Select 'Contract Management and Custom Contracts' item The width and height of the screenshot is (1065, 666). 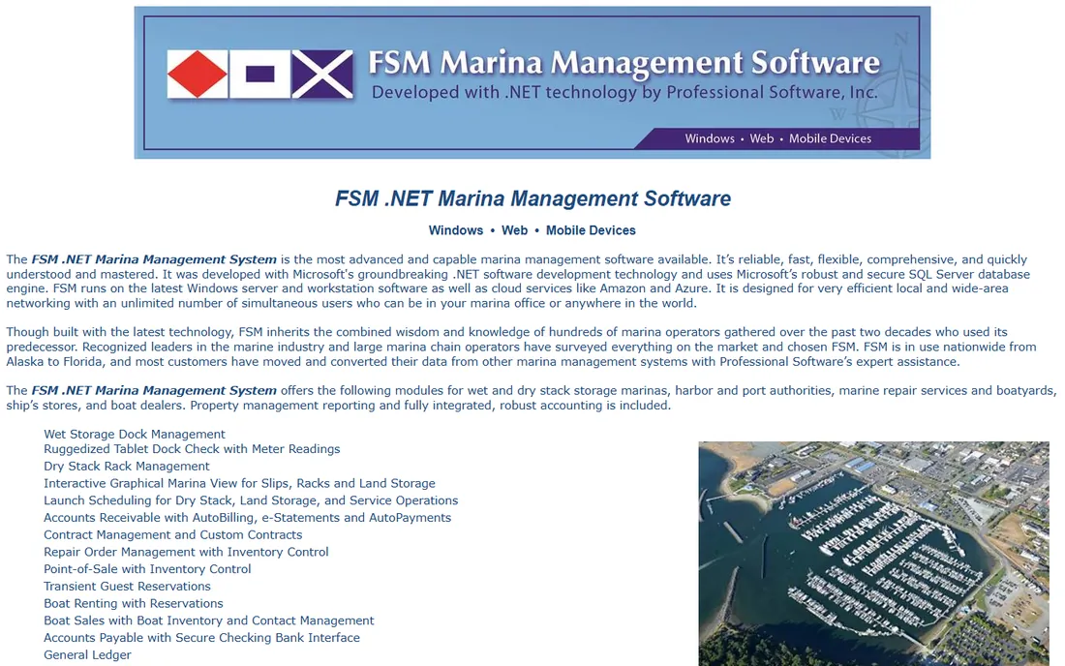172,534
